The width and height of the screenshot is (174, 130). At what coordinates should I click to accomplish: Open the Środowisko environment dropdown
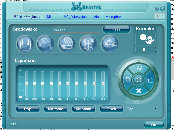98,29
